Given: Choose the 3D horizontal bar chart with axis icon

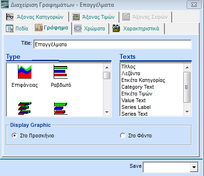Looking at the screenshot, I should tap(60, 108).
